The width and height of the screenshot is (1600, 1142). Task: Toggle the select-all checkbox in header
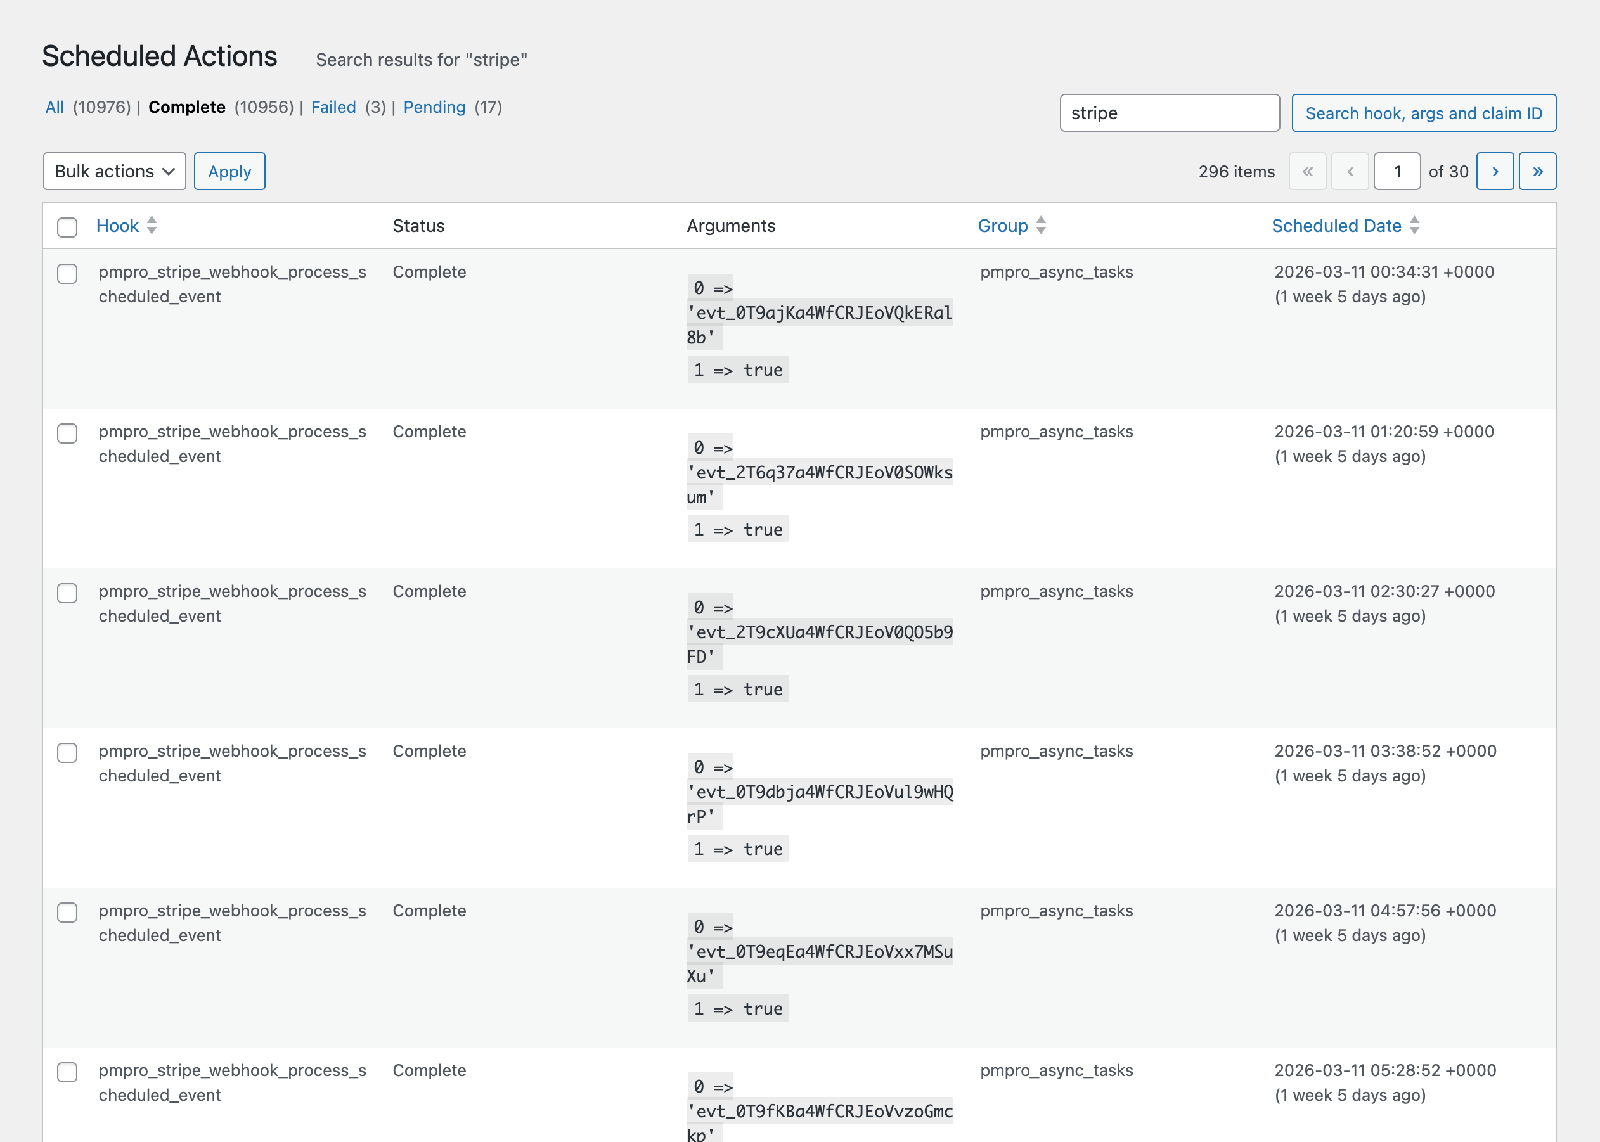pyautogui.click(x=68, y=226)
